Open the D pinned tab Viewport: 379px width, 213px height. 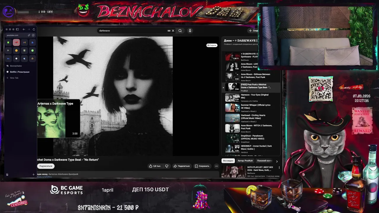[x=8, y=51]
